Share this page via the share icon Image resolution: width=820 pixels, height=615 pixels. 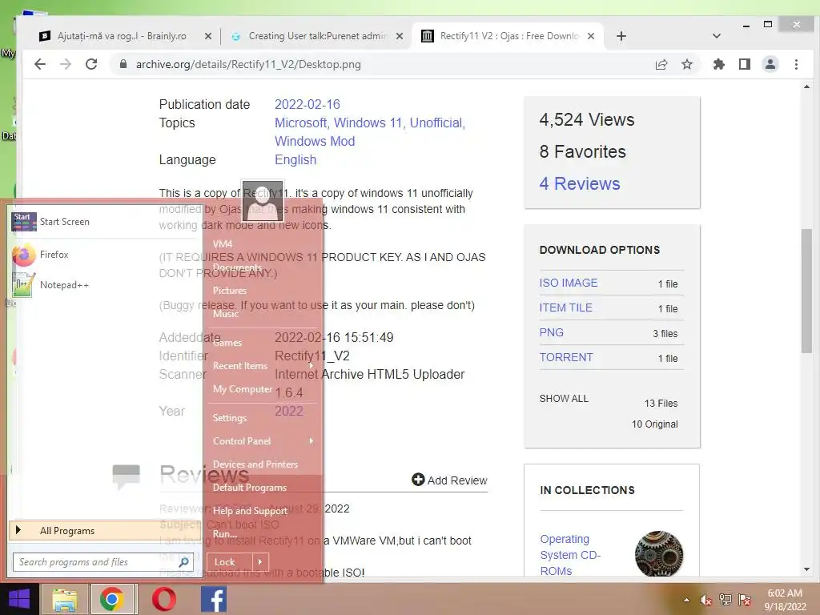tap(661, 64)
